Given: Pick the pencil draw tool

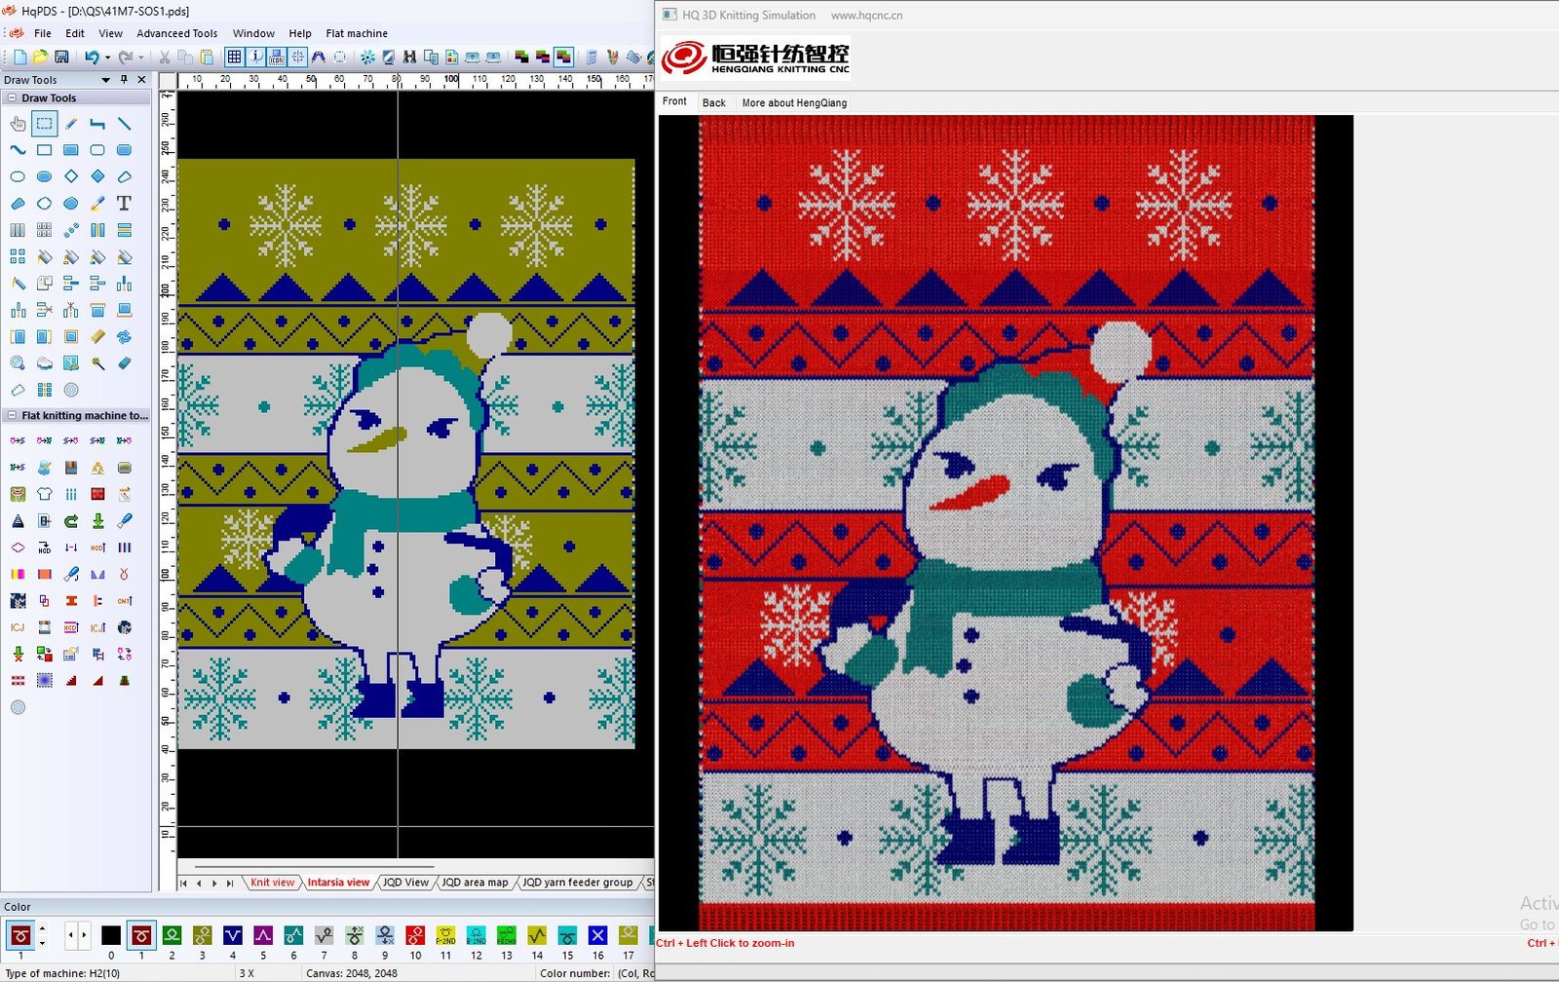Looking at the screenshot, I should (71, 124).
